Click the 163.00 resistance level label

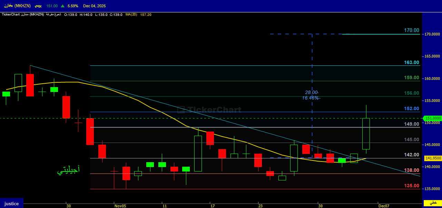point(412,62)
